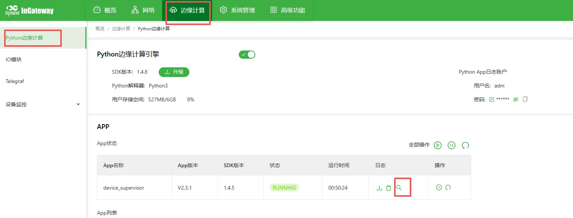Click the adm username value

tap(499, 86)
